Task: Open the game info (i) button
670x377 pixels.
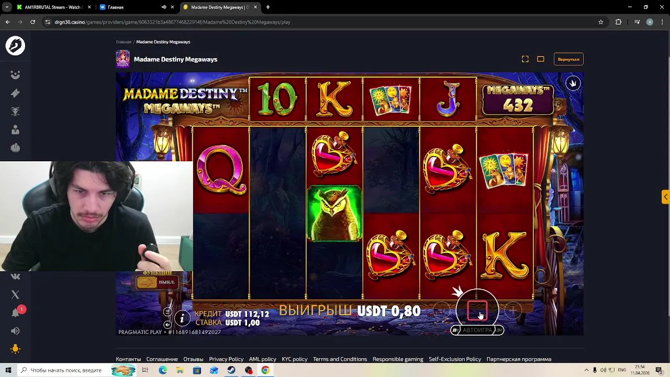Action: point(182,318)
